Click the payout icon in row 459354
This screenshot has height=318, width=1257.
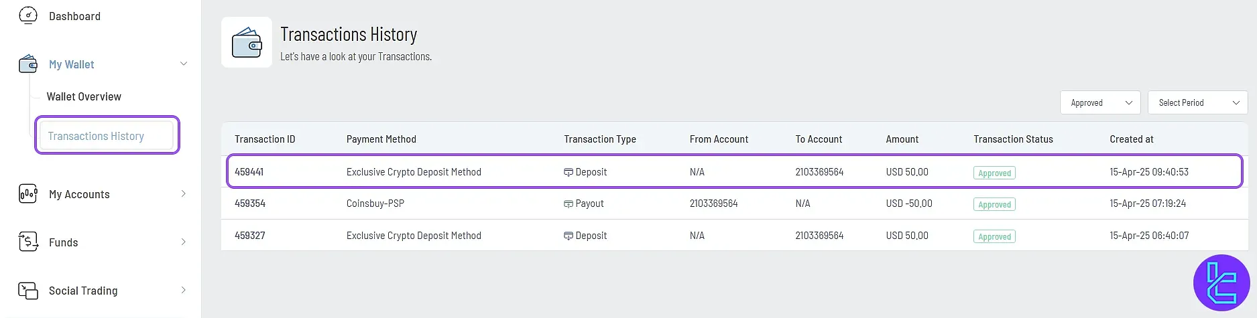[568, 204]
